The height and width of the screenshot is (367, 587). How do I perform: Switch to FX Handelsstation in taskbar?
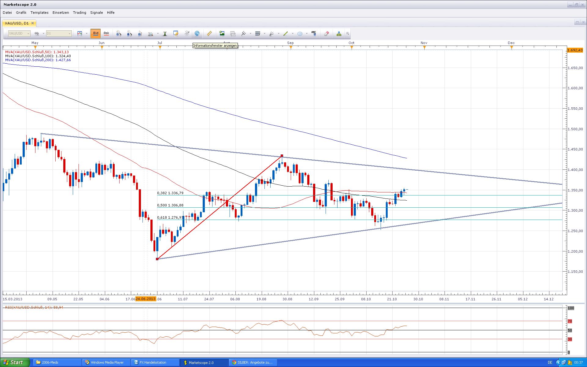pyautogui.click(x=153, y=362)
